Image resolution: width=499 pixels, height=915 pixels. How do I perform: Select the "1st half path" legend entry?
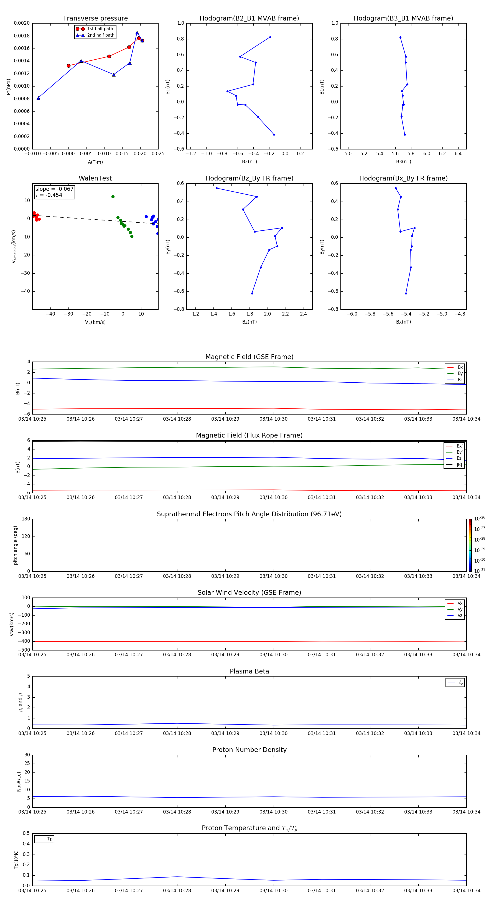point(95,29)
